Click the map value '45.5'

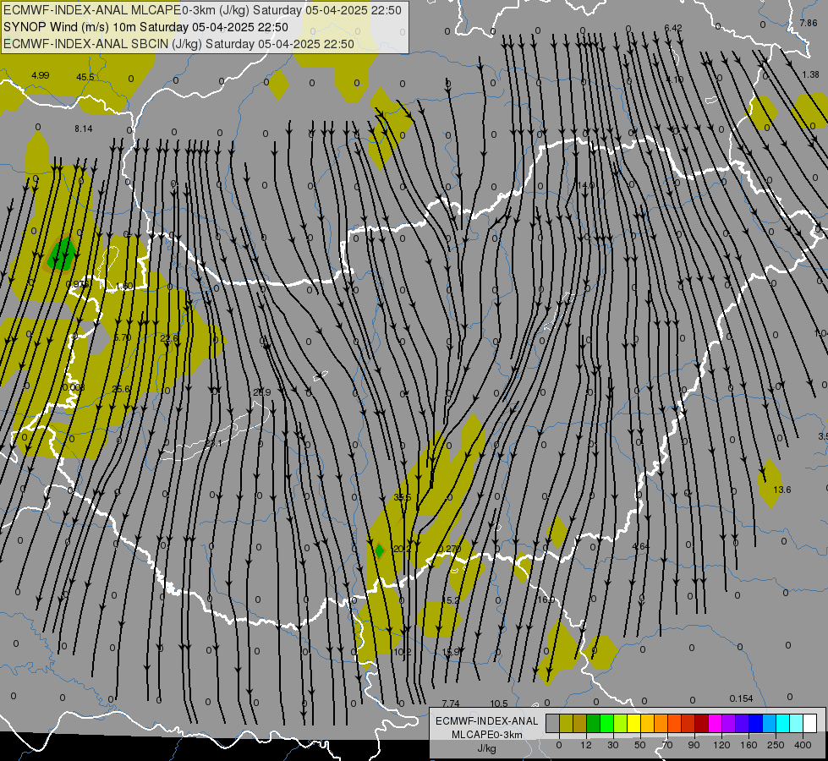85,77
